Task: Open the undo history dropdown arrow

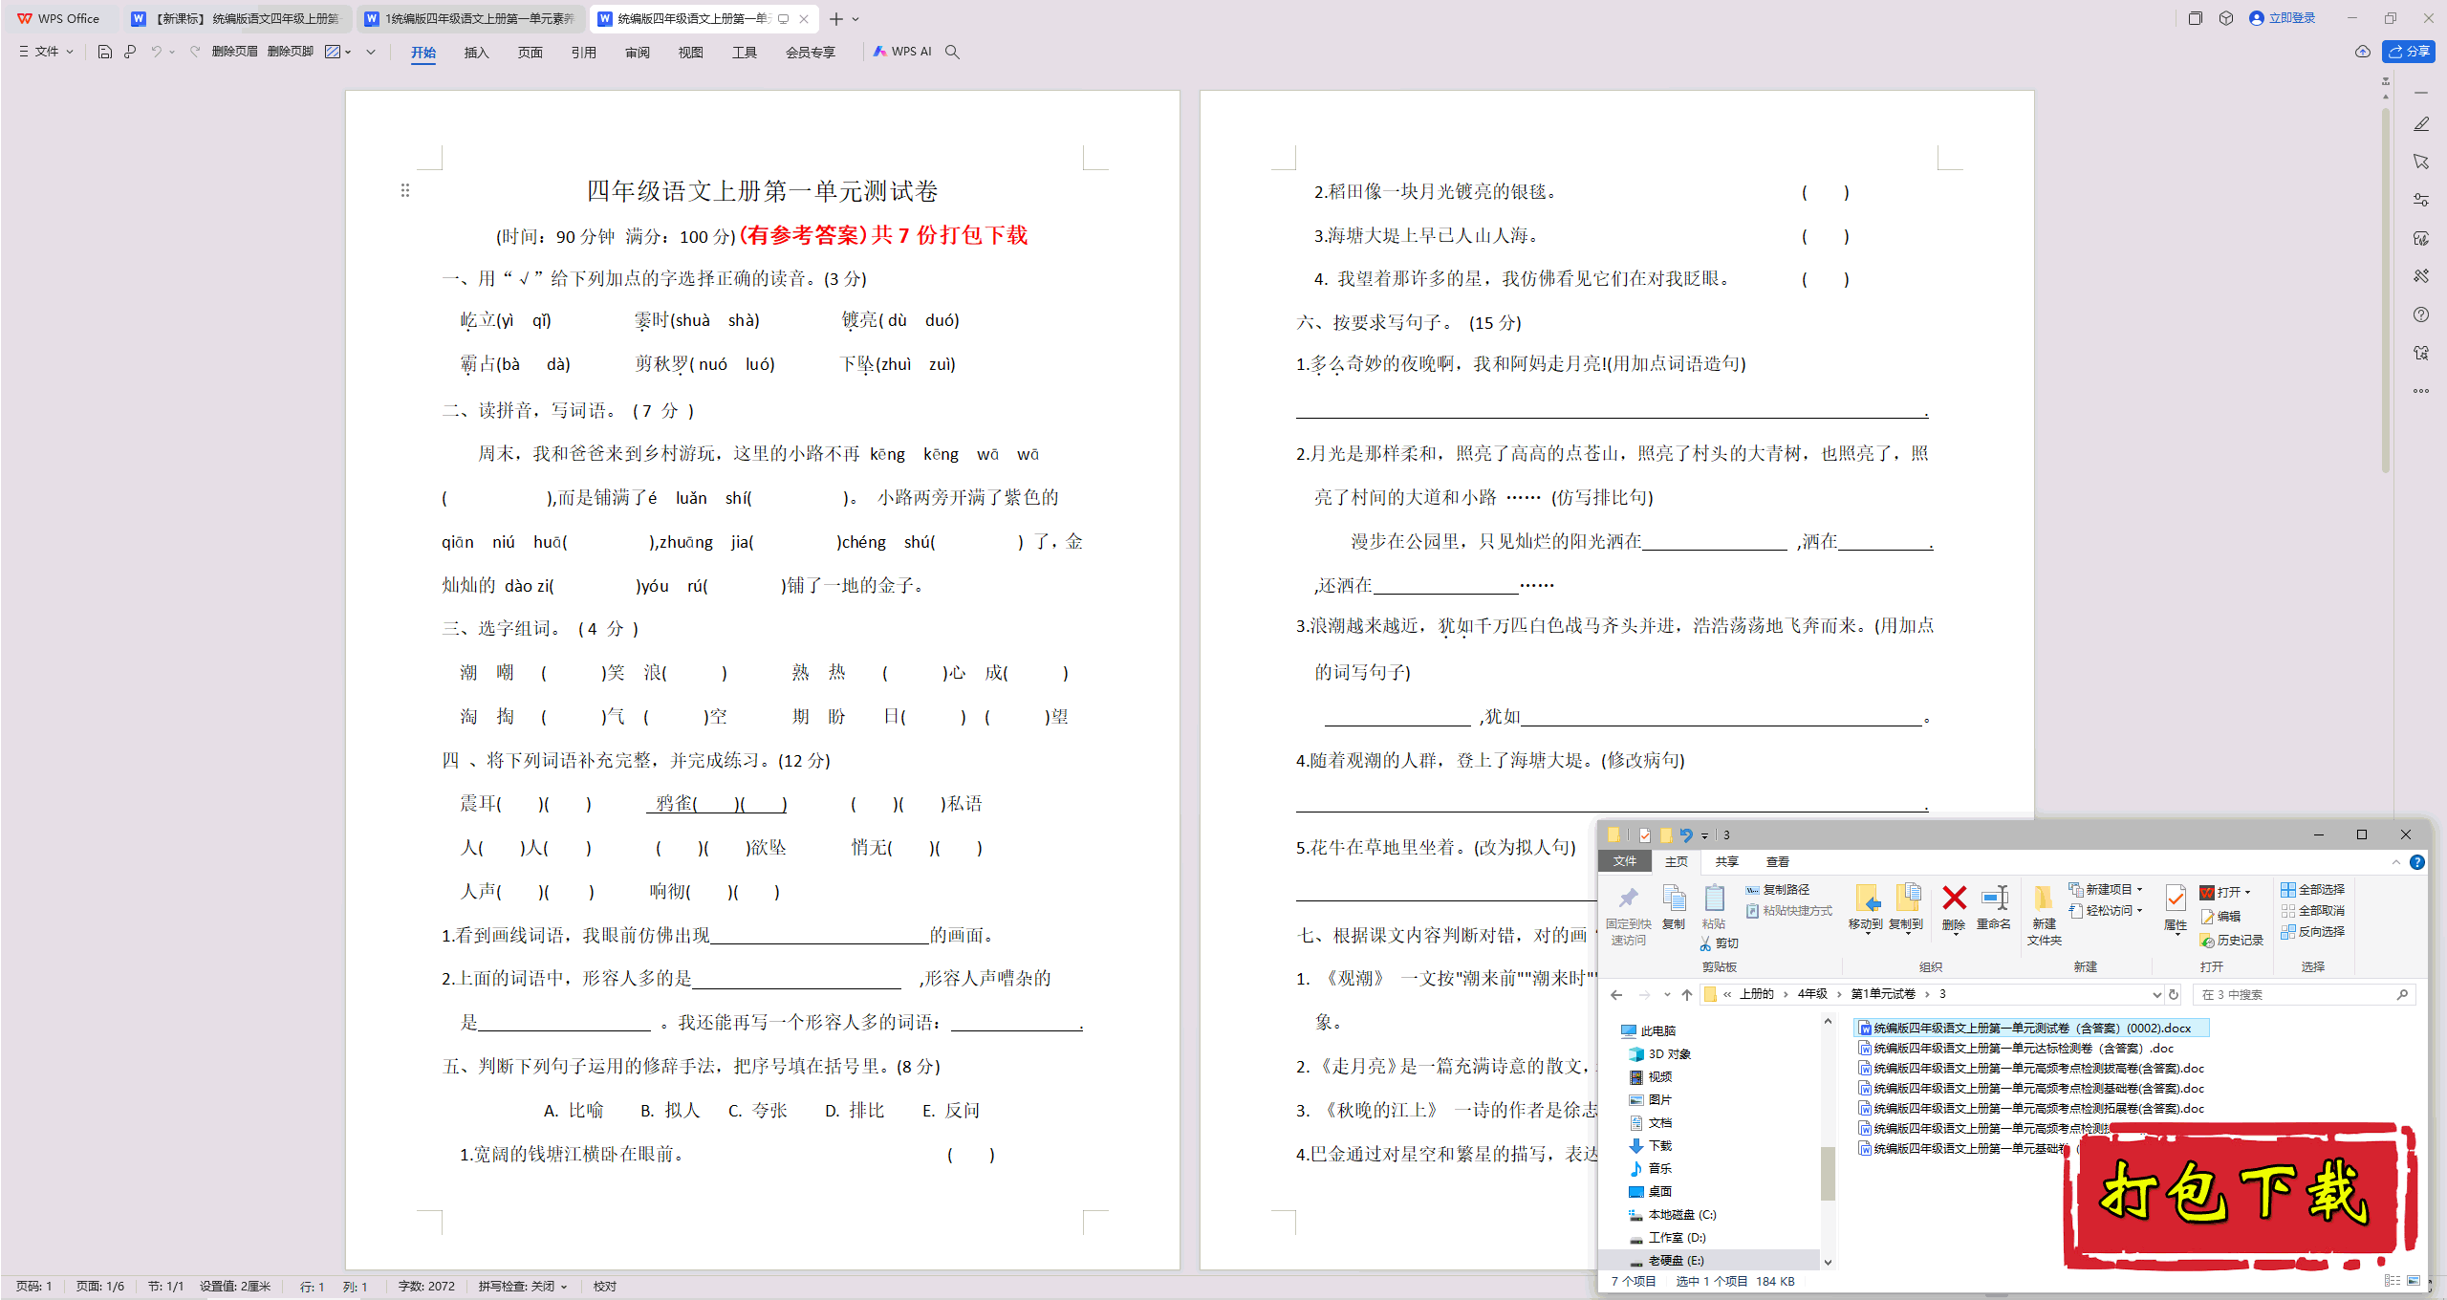Action: (172, 52)
